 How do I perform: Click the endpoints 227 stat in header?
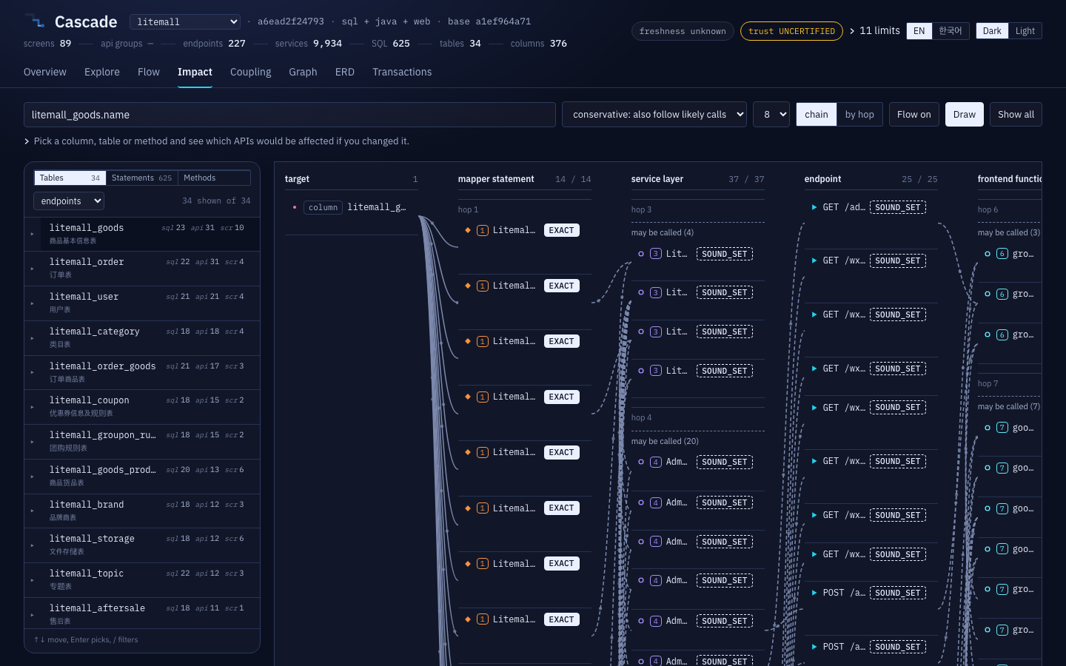[215, 44]
